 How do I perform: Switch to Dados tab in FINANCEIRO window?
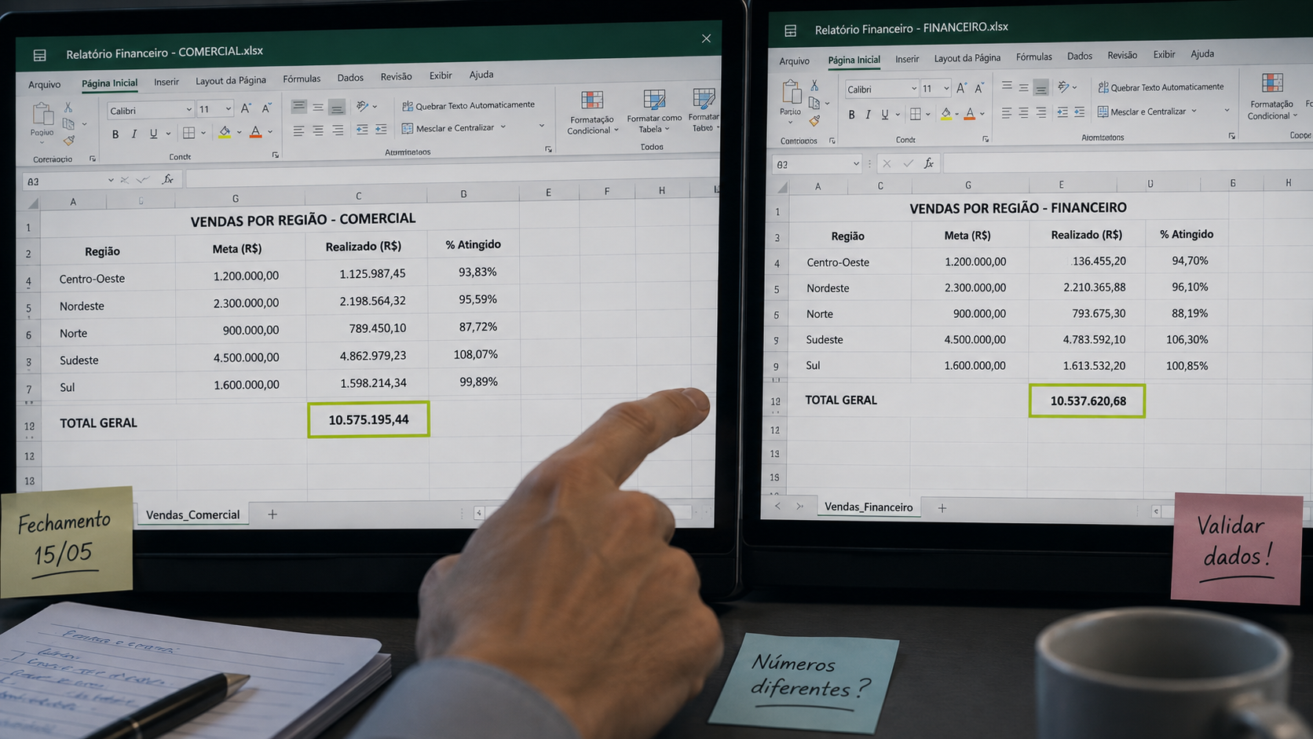coord(1080,56)
